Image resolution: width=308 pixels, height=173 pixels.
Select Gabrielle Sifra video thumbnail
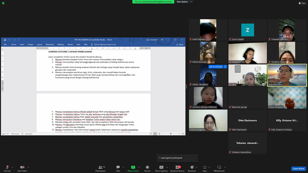coord(287,75)
